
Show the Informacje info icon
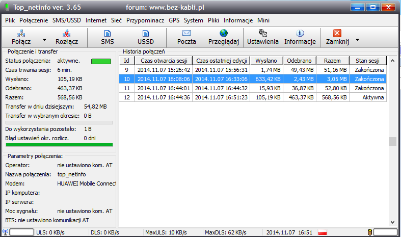pos(300,33)
